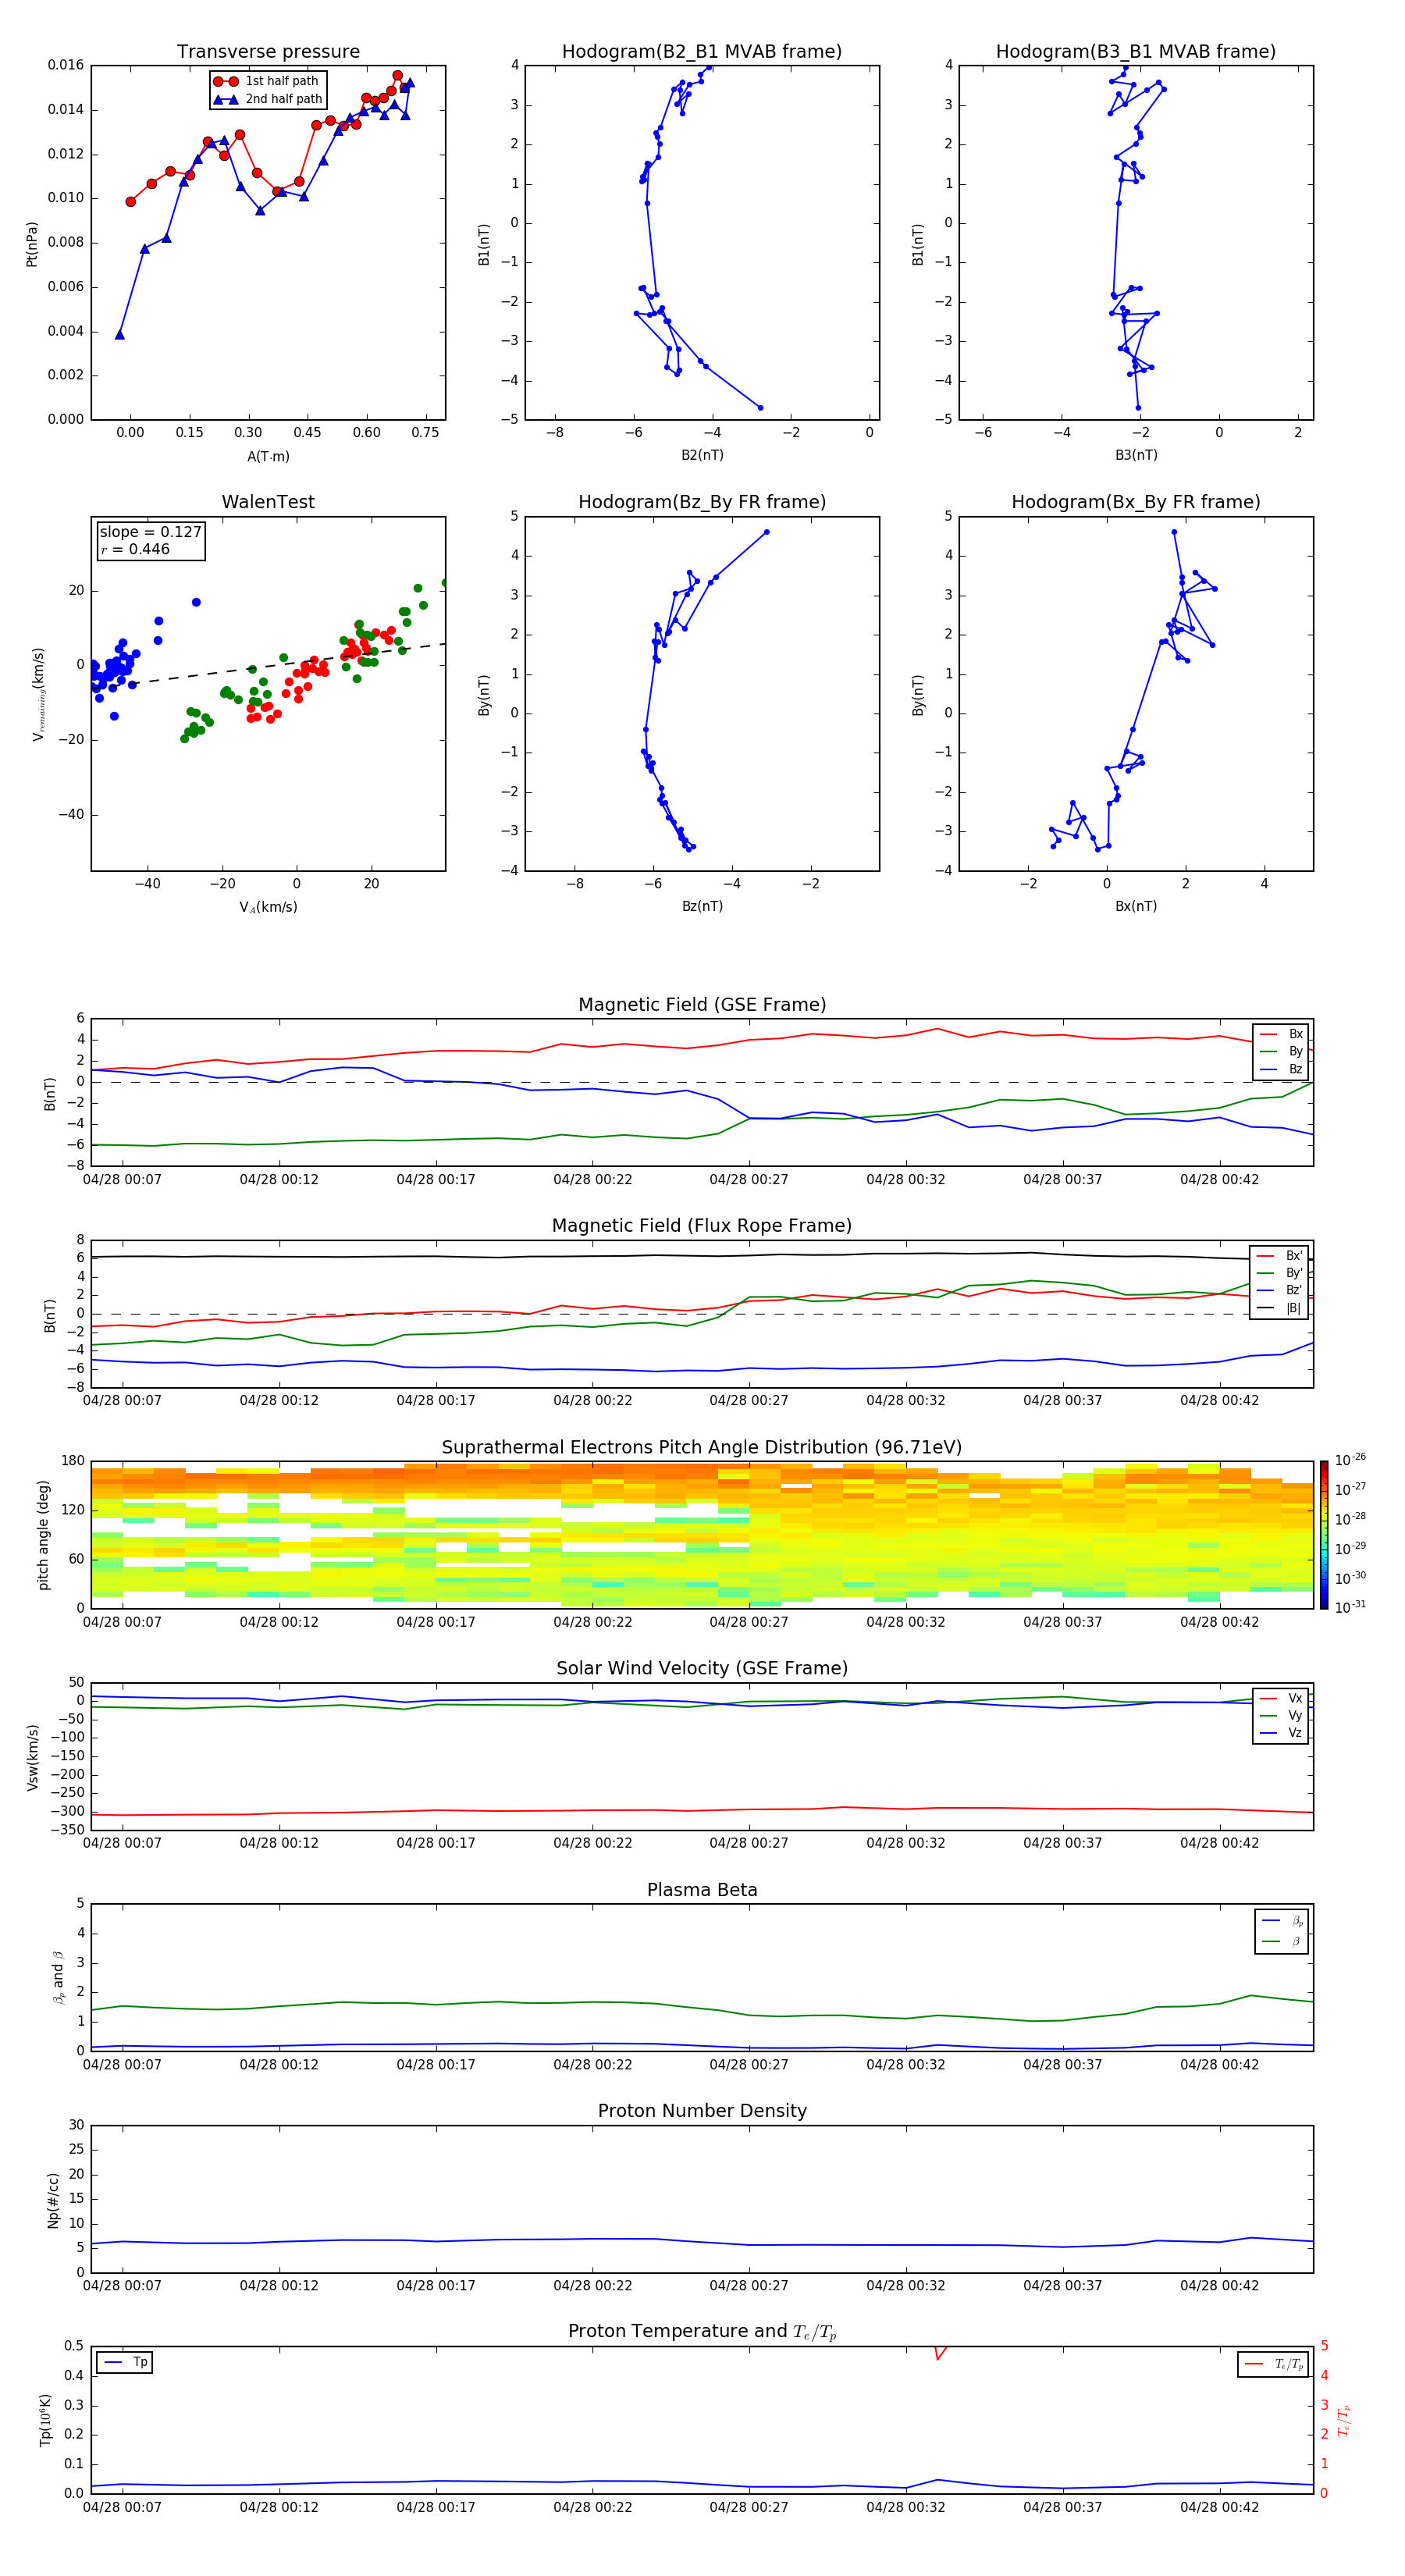
Task: Select the By' entry in the Flux Rope legend
Action: tap(1280, 1273)
